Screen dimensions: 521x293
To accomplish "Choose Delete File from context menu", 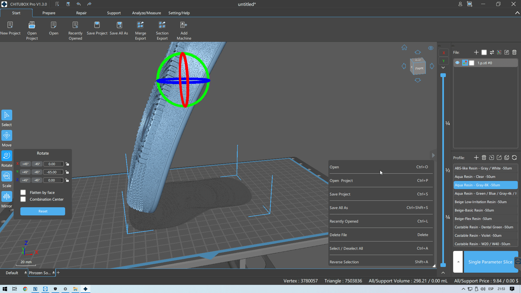I will click(x=338, y=235).
